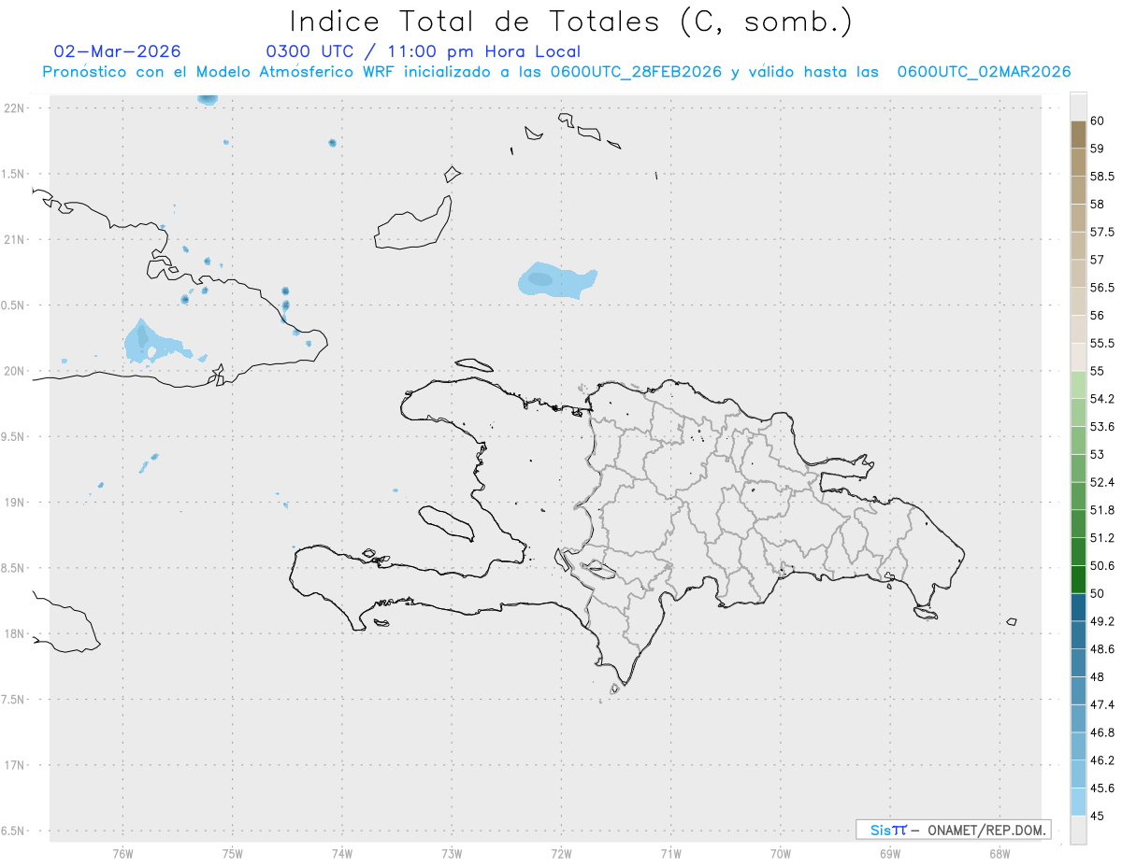Viewport: 1122px width, 866px height.
Task: Click the colorbar label "57.5"
Action: [x=1102, y=232]
